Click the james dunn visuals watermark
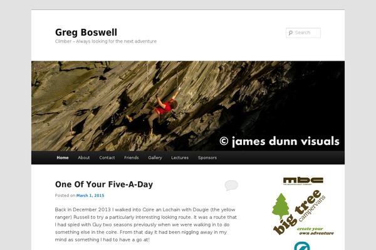This screenshot has width=376, height=250. (279, 141)
